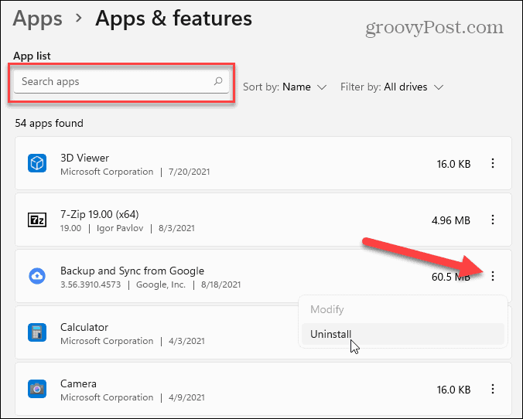Click the 4.96 MB size value
The width and height of the screenshot is (523, 419).
[451, 220]
